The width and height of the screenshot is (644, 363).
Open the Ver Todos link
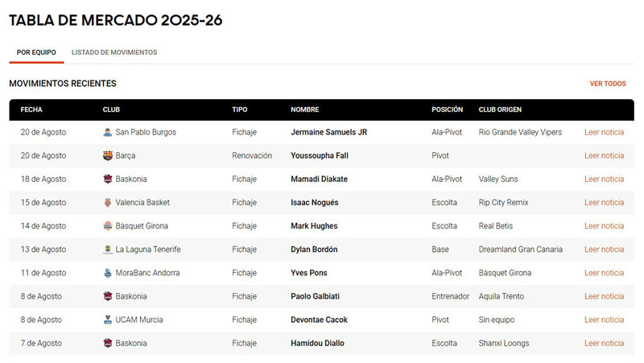click(608, 84)
